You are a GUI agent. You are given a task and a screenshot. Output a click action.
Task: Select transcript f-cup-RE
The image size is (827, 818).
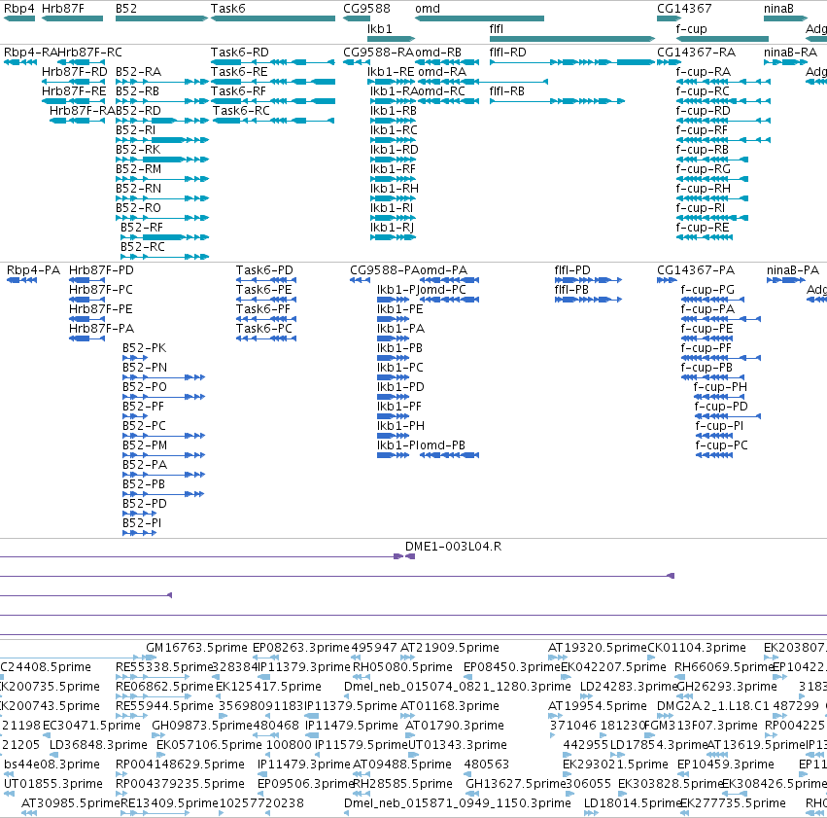(705, 237)
